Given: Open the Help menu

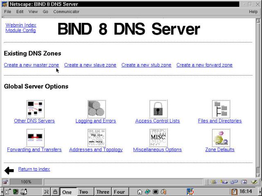Looking at the screenshot, I should click(x=253, y=12).
